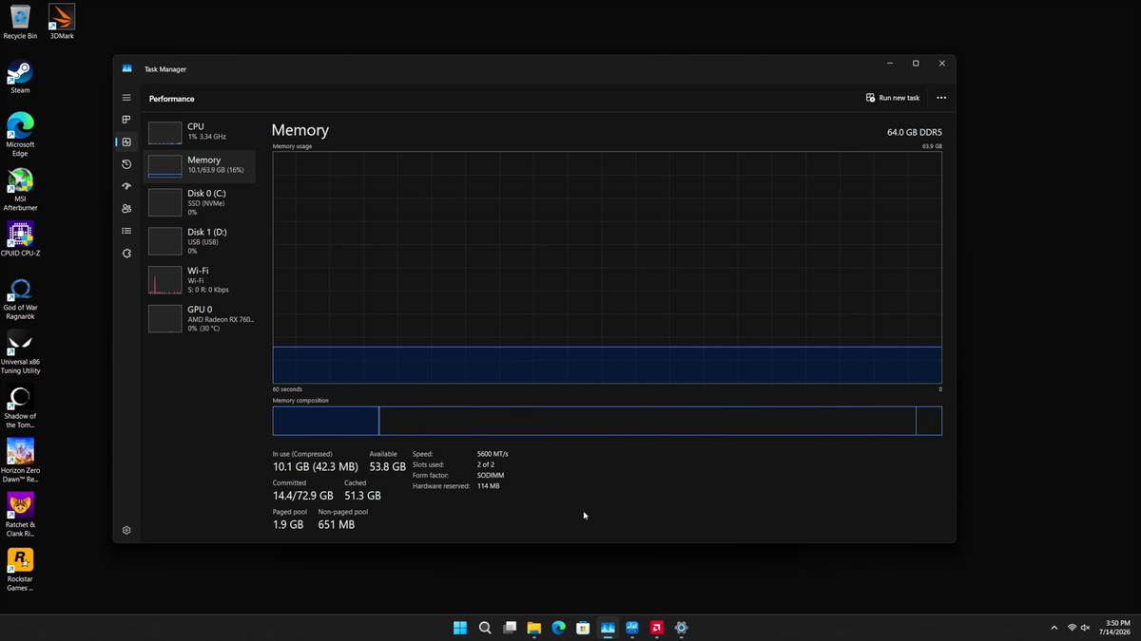Select Disk 0 (C:) performance item
Image resolution: width=1141 pixels, height=641 pixels.
200,202
